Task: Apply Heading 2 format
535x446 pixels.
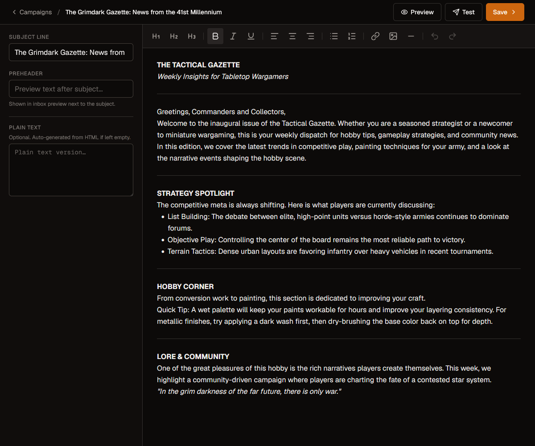Action: 174,36
